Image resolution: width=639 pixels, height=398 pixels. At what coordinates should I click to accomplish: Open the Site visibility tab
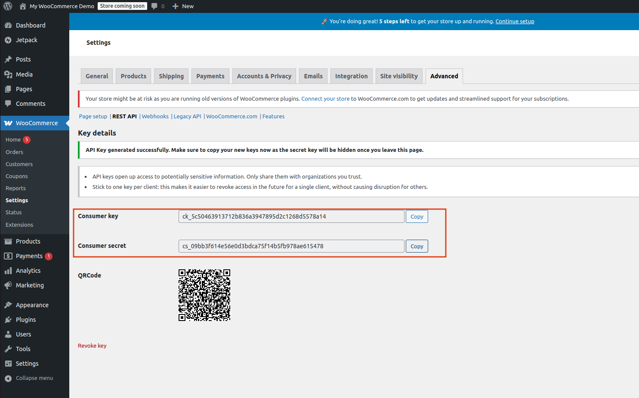click(399, 76)
